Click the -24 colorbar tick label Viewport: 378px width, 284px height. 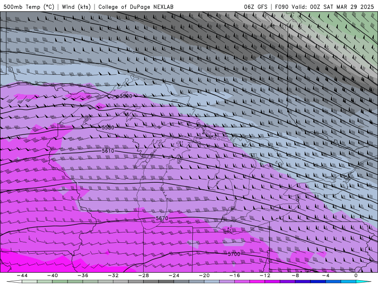[174, 275]
